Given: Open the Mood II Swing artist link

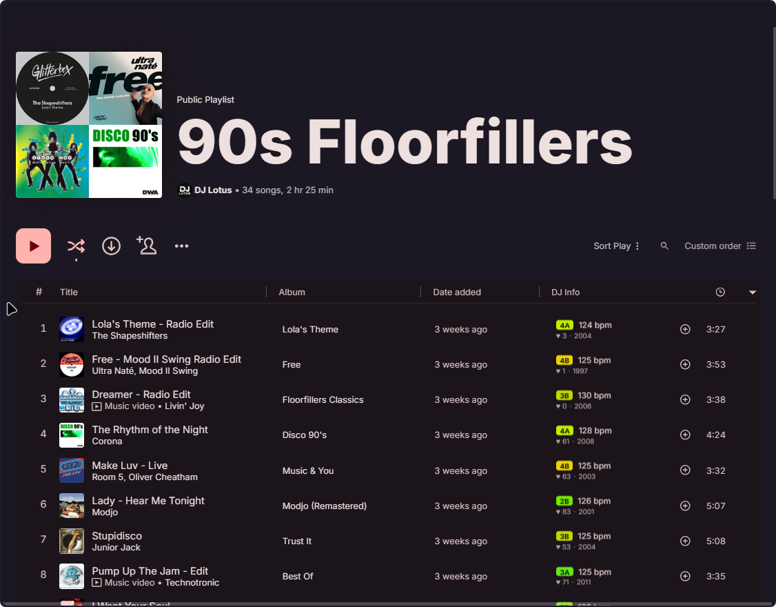Looking at the screenshot, I should click(x=168, y=371).
